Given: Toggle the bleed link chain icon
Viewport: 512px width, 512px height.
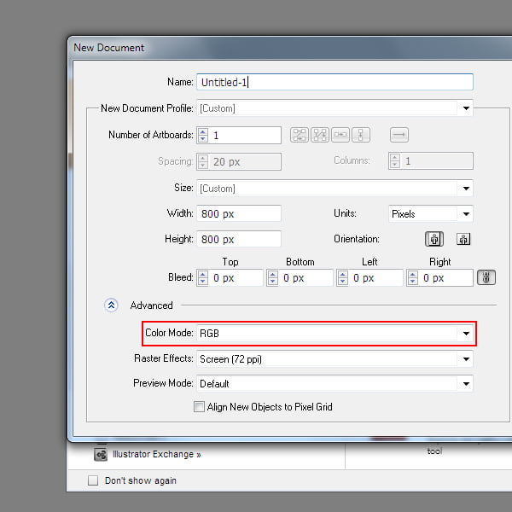Looking at the screenshot, I should click(x=486, y=277).
